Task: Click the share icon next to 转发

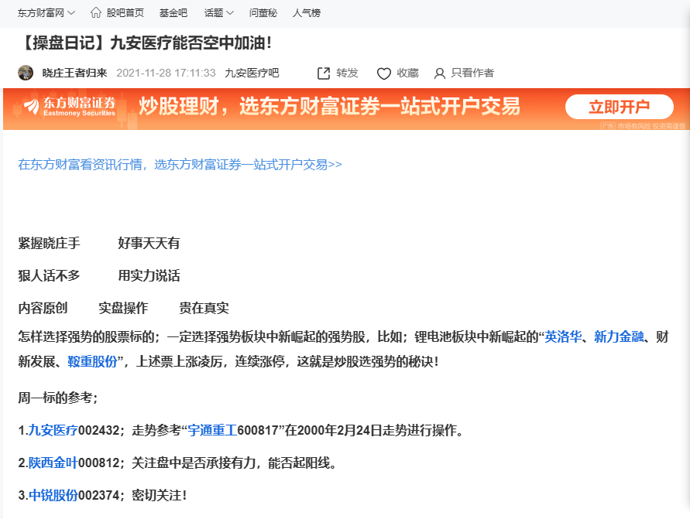Action: [324, 73]
